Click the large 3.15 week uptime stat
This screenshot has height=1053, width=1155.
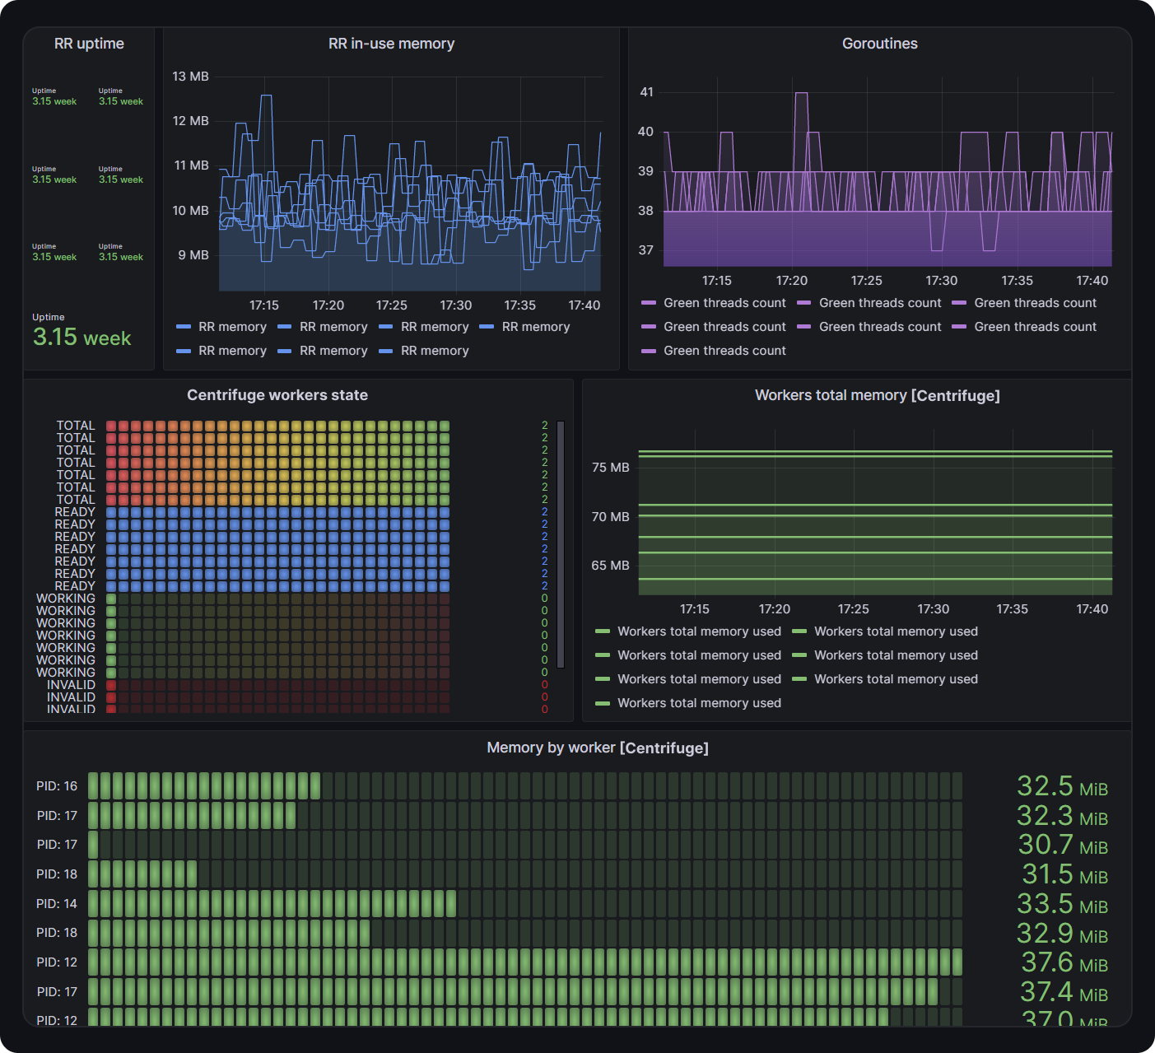82,338
